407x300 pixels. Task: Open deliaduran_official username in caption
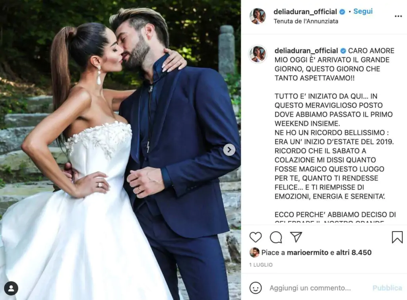(306, 50)
